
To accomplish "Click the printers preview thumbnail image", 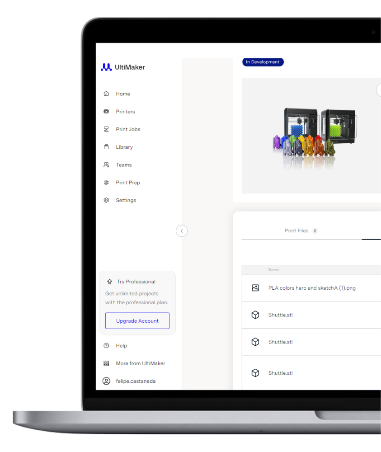I will (x=311, y=136).
